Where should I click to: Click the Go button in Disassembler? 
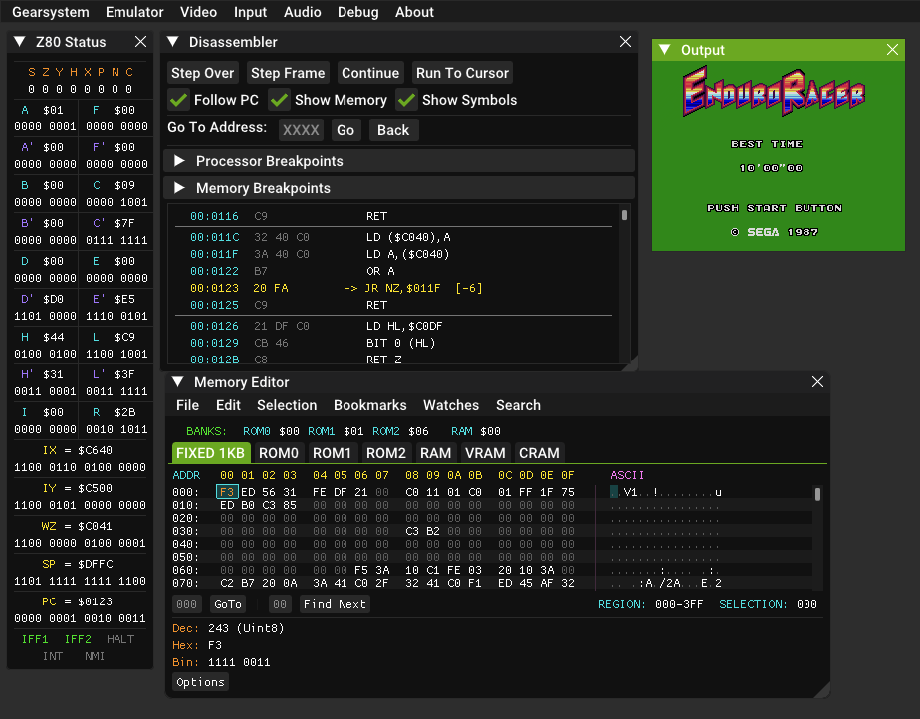(345, 130)
